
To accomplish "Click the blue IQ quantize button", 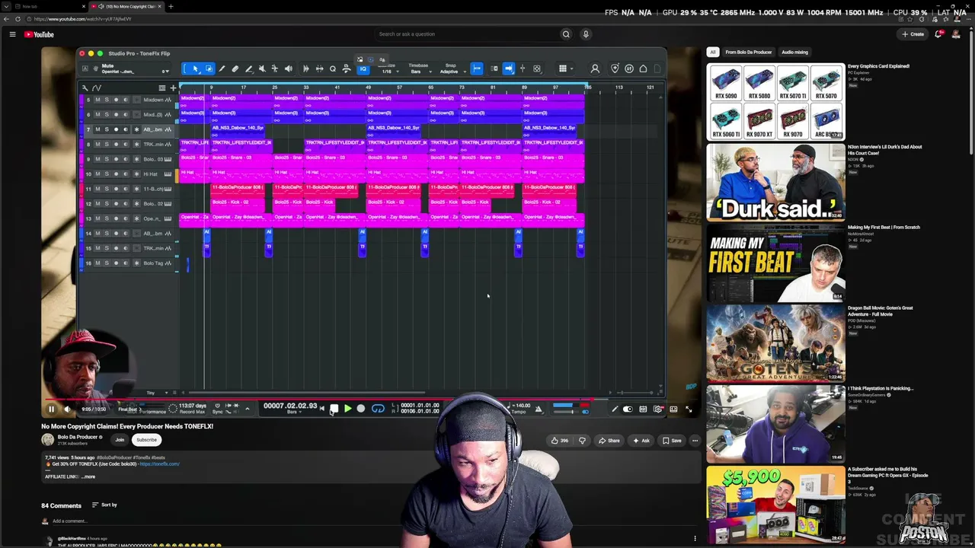I will (363, 68).
